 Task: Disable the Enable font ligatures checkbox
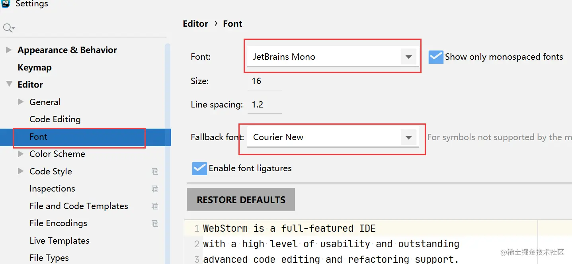click(199, 168)
